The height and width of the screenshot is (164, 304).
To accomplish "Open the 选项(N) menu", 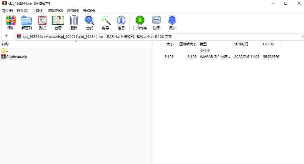I will pyautogui.click(x=73, y=11).
